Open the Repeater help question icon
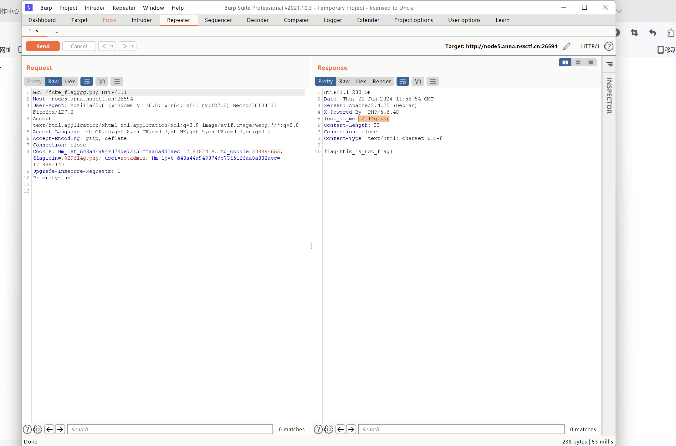This screenshot has width=676, height=446. click(609, 46)
